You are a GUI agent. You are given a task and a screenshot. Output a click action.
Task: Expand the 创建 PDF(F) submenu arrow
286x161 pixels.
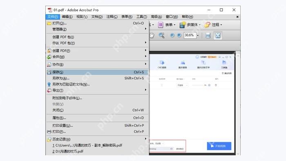(x=145, y=50)
